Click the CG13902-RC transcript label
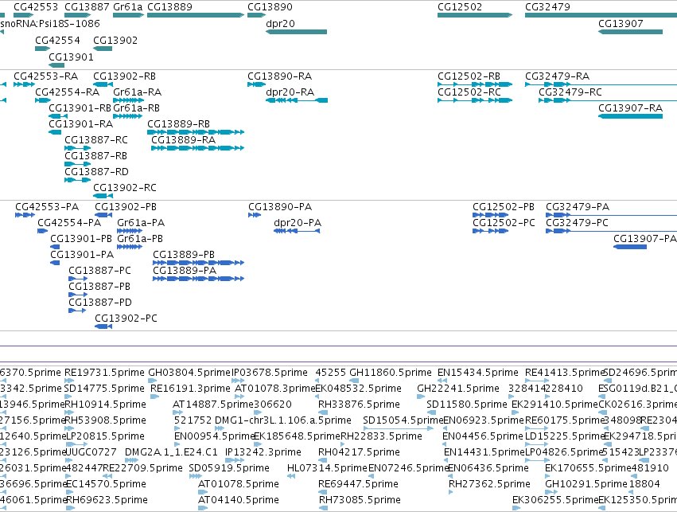 pyautogui.click(x=125, y=189)
